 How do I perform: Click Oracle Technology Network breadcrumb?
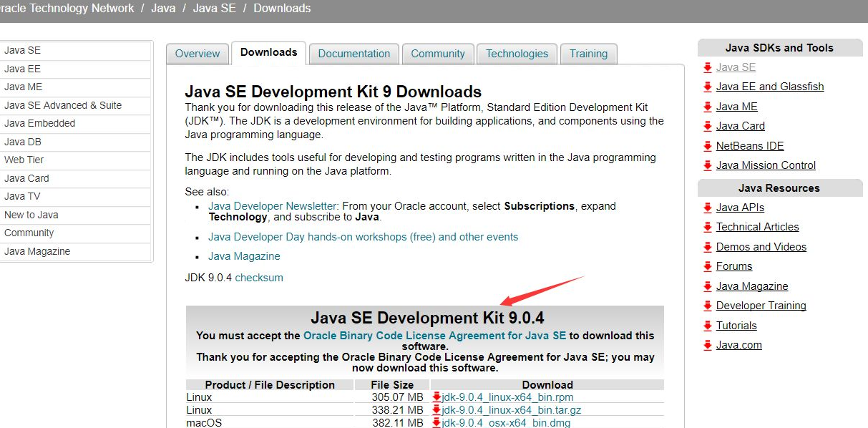point(67,9)
